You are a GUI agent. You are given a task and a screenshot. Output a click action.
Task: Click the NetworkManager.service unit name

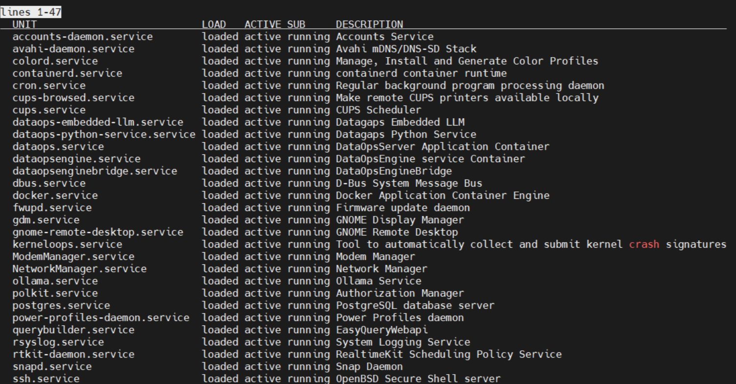(x=80, y=269)
